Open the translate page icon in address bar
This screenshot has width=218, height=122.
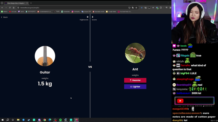tap(133, 8)
